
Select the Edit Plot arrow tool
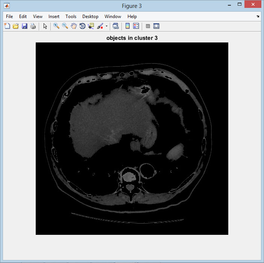(x=45, y=26)
